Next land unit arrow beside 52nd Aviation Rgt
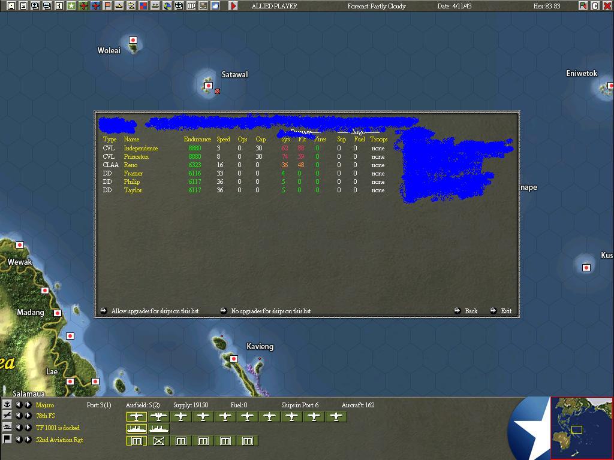The image size is (614, 460). 28,439
